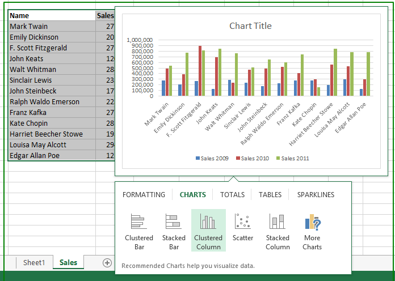Viewport: 395px width, 281px height.
Task: Switch to Sheet1 worksheet tab
Action: [x=33, y=262]
